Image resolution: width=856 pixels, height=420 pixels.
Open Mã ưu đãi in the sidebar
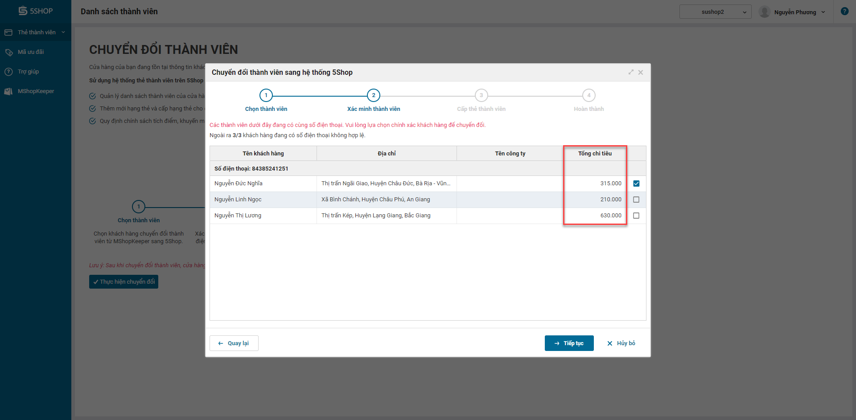pyautogui.click(x=31, y=52)
